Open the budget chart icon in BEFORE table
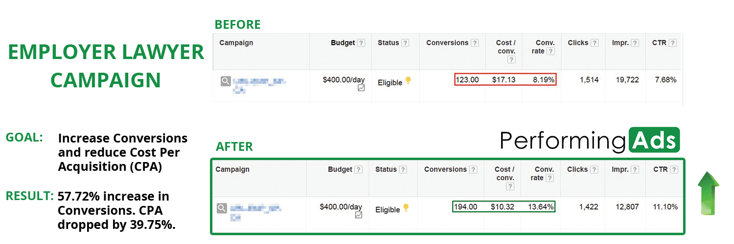Image resolution: width=734 pixels, height=244 pixels. 361,88
